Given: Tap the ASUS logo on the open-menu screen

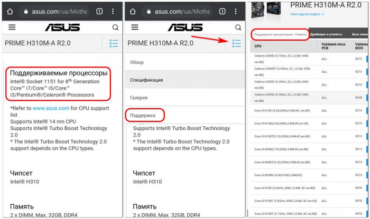Looking at the screenshot, I should (x=185, y=27).
